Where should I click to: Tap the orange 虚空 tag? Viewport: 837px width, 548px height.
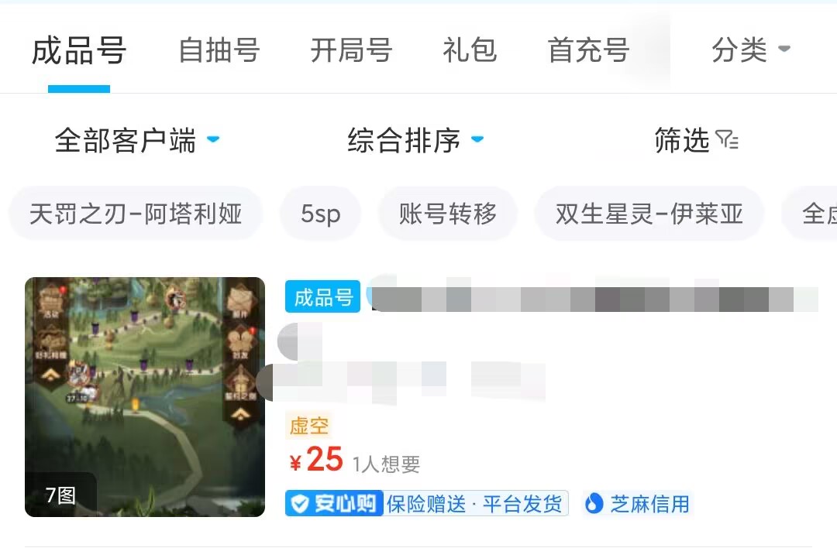click(x=309, y=426)
